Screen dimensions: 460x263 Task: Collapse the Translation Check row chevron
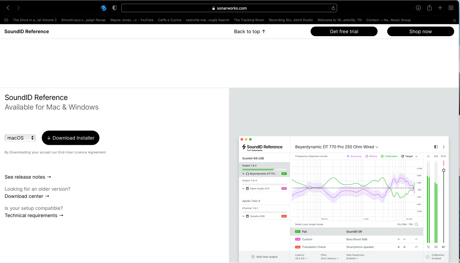tap(416, 247)
